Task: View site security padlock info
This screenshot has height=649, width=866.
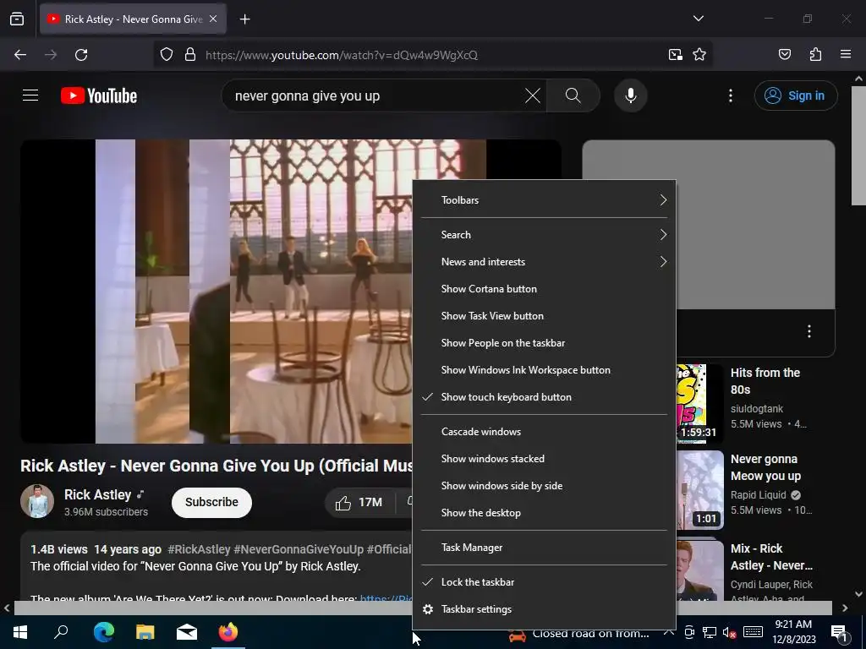Action: (190, 55)
